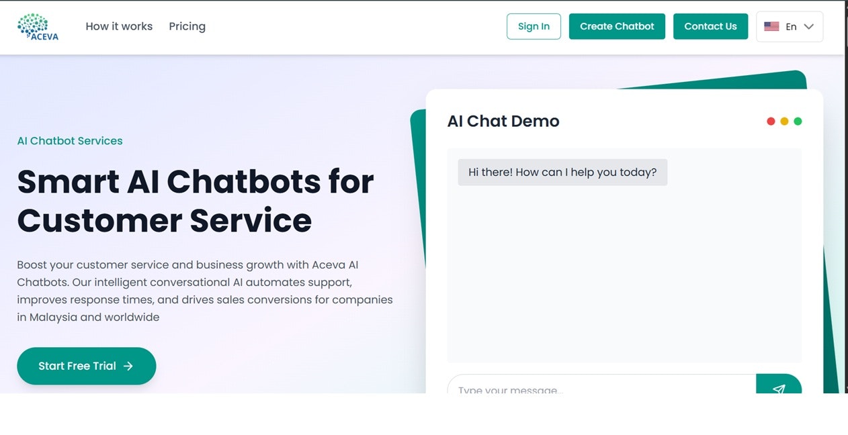Click the Aceva logo in the header
848x435 pixels.
38,27
